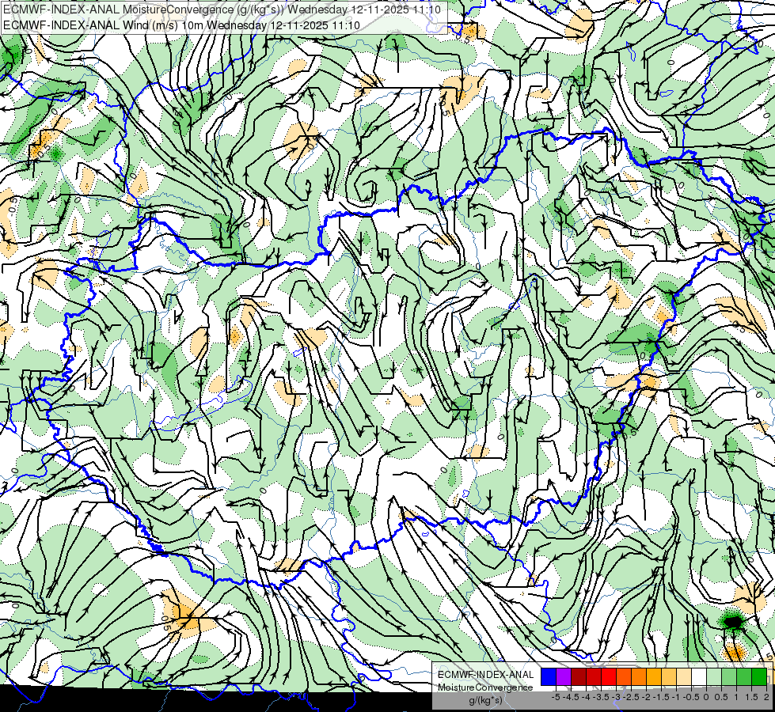Click the '-5' tick label in the legend
Image resolution: width=775 pixels, height=712 pixels.
[x=556, y=697]
